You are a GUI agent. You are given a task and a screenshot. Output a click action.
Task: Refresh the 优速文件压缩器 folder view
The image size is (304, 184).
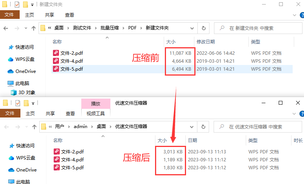click(203, 127)
